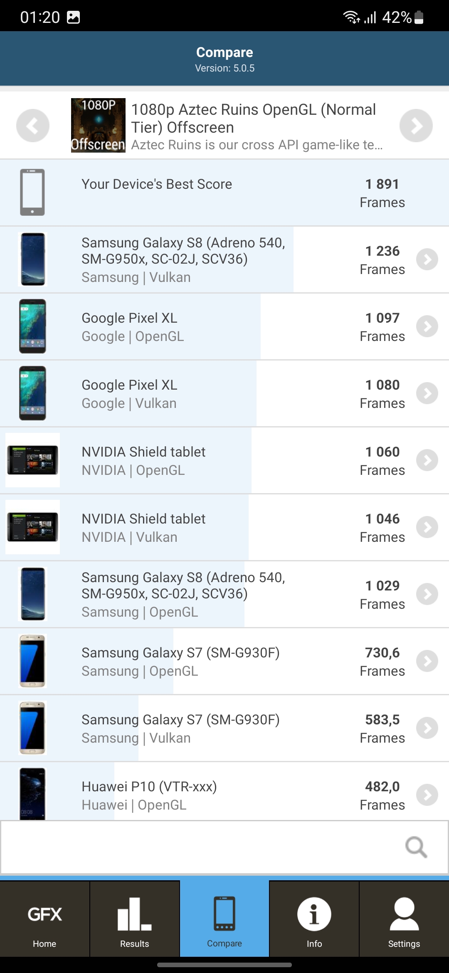449x973 pixels.
Task: Select Your Device's Best Score row
Action: pyautogui.click(x=224, y=193)
